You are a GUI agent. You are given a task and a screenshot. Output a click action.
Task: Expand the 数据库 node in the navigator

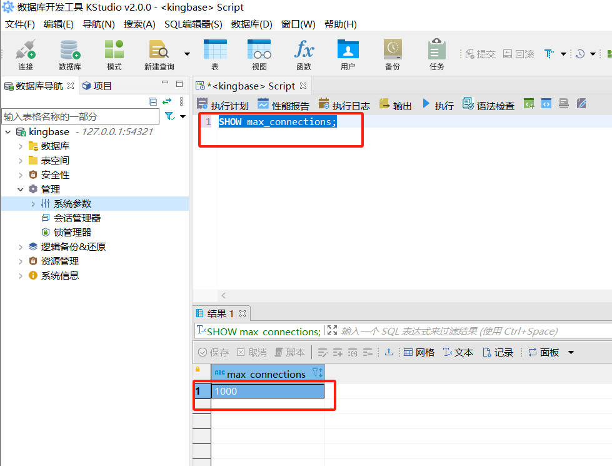21,146
